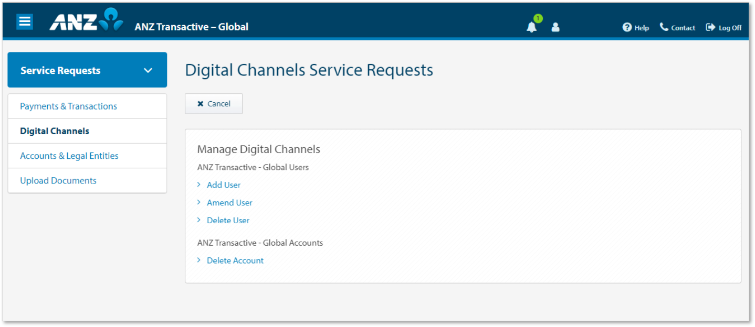Click the X icon on the Cancel button
755x327 pixels.
(200, 103)
